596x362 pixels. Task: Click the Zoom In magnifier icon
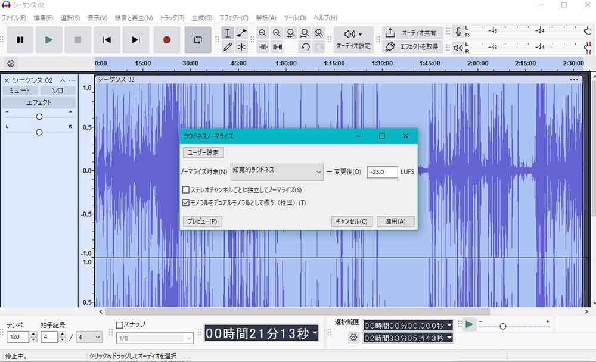[262, 33]
